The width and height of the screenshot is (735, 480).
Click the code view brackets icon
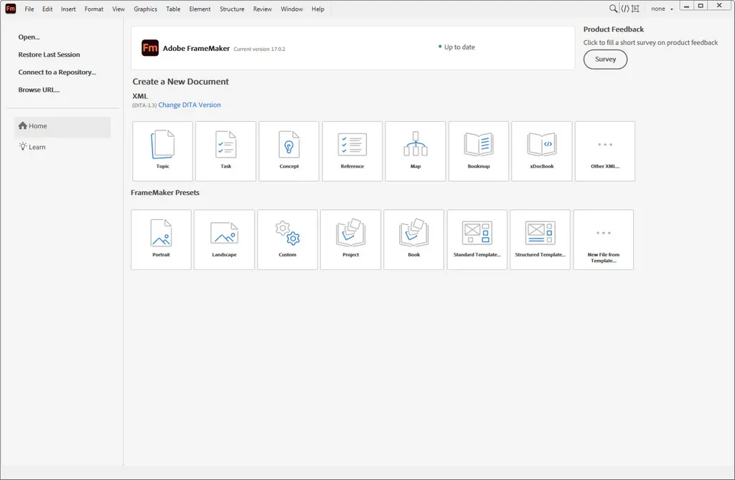tap(625, 9)
